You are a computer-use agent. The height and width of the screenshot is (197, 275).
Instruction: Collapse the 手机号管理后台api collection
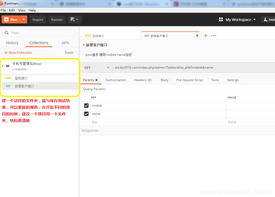click(x=3, y=66)
